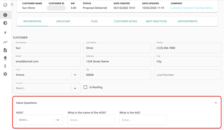The width and height of the screenshot is (224, 130).
Task: Open the info section in sidebar
Action: (5, 15)
